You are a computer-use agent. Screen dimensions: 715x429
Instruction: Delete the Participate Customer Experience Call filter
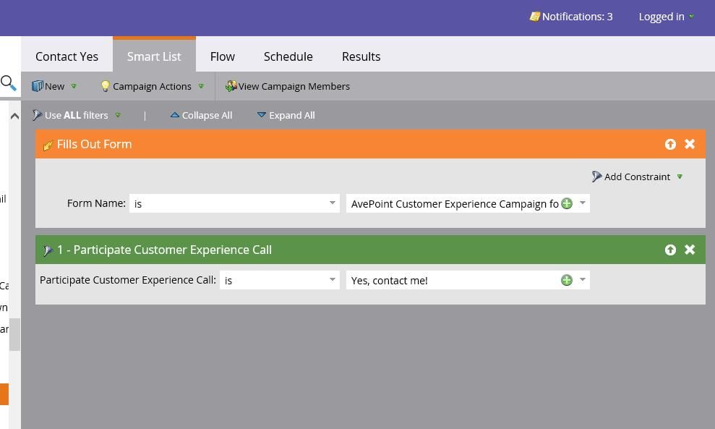point(690,250)
